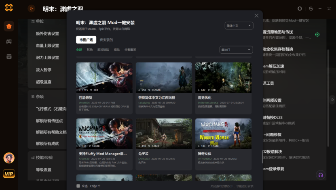Open the Wonder Woman 神奇女侠 mod thumbnail
The width and height of the screenshot is (336, 190).
point(223,134)
